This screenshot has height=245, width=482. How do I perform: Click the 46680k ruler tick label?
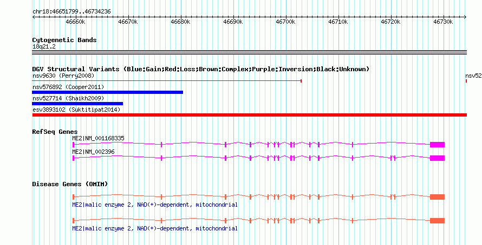(181, 22)
